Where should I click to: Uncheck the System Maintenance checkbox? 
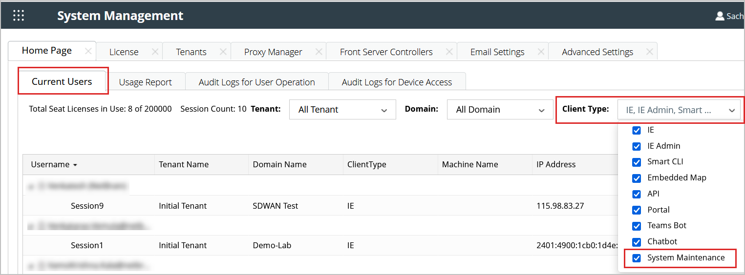637,258
